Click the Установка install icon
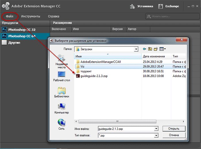The width and height of the screenshot is (201, 149). pos(132,6)
